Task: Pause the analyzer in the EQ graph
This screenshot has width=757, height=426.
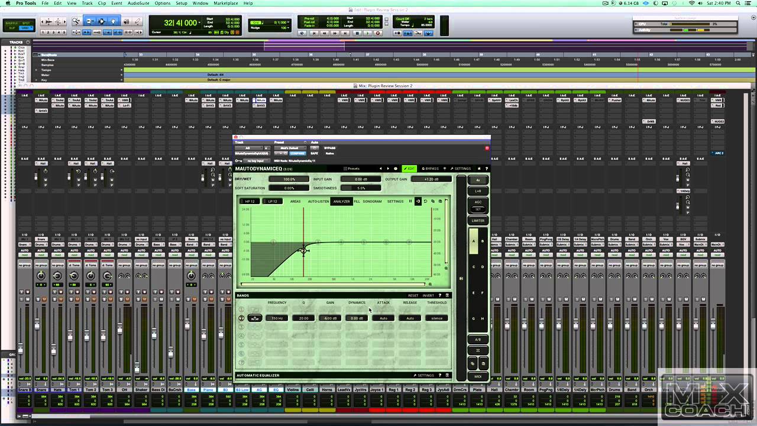Action: 410,201
